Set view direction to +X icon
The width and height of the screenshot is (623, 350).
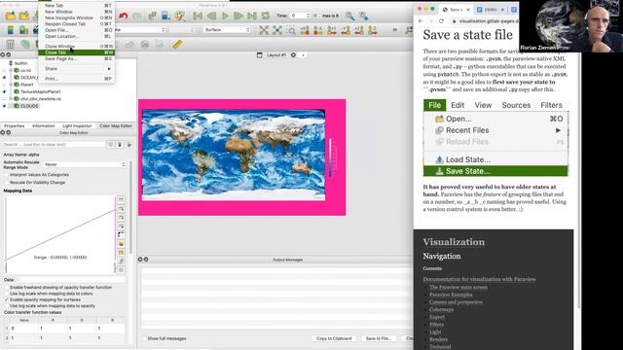pyautogui.click(x=305, y=30)
